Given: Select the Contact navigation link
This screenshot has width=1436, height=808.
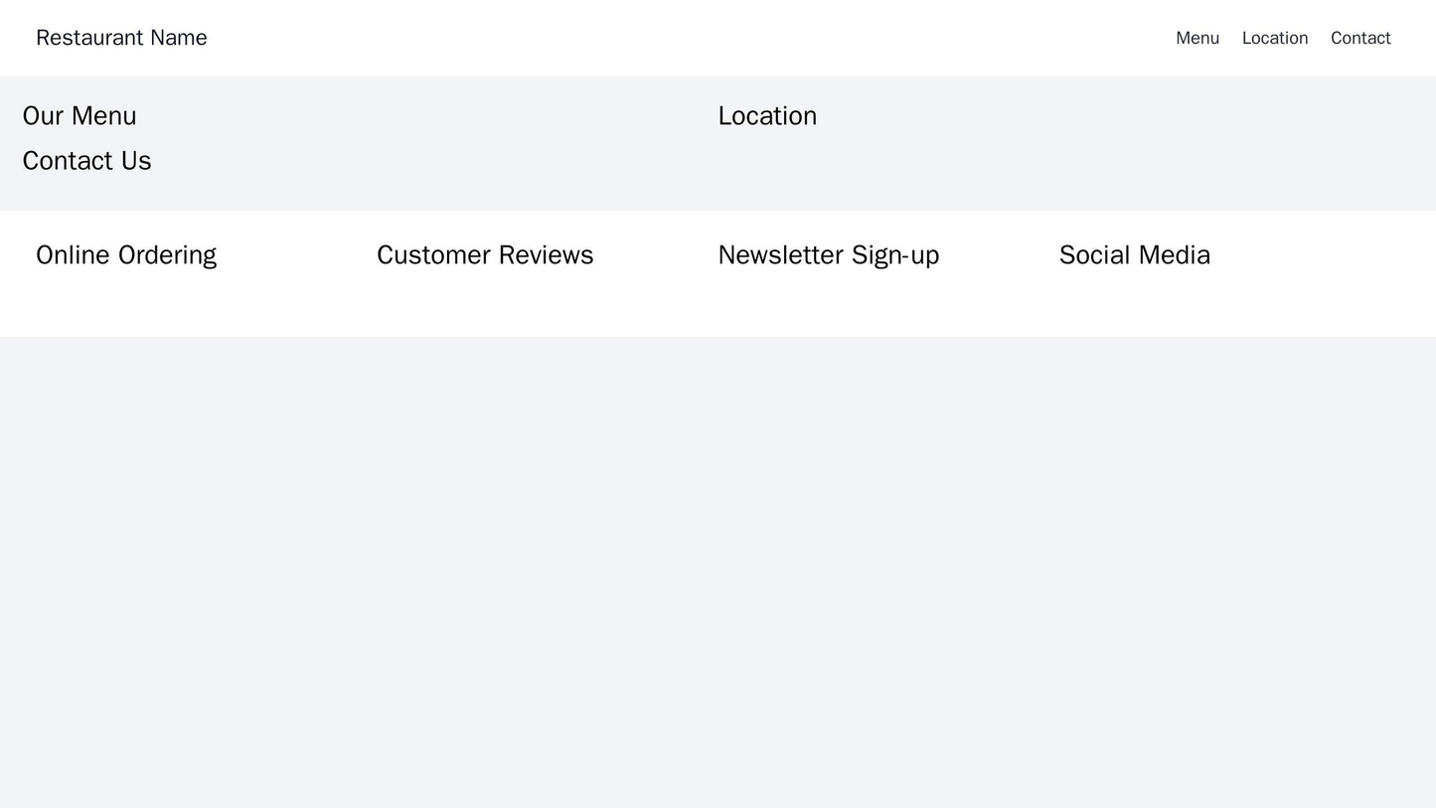Looking at the screenshot, I should (x=1359, y=38).
